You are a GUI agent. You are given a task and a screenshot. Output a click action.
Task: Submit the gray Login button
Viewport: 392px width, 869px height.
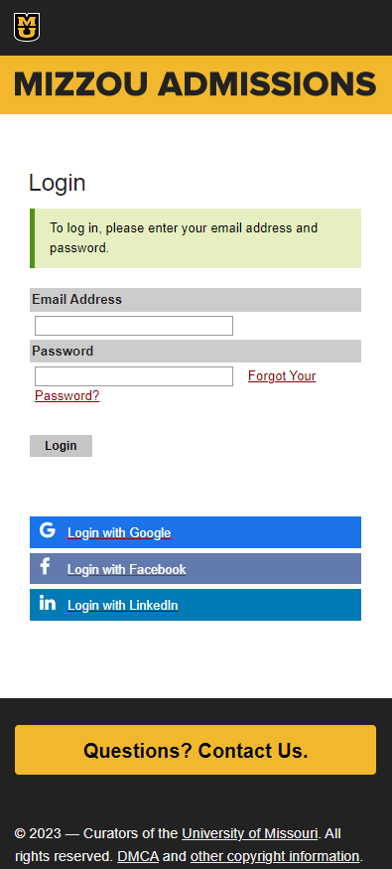61,446
